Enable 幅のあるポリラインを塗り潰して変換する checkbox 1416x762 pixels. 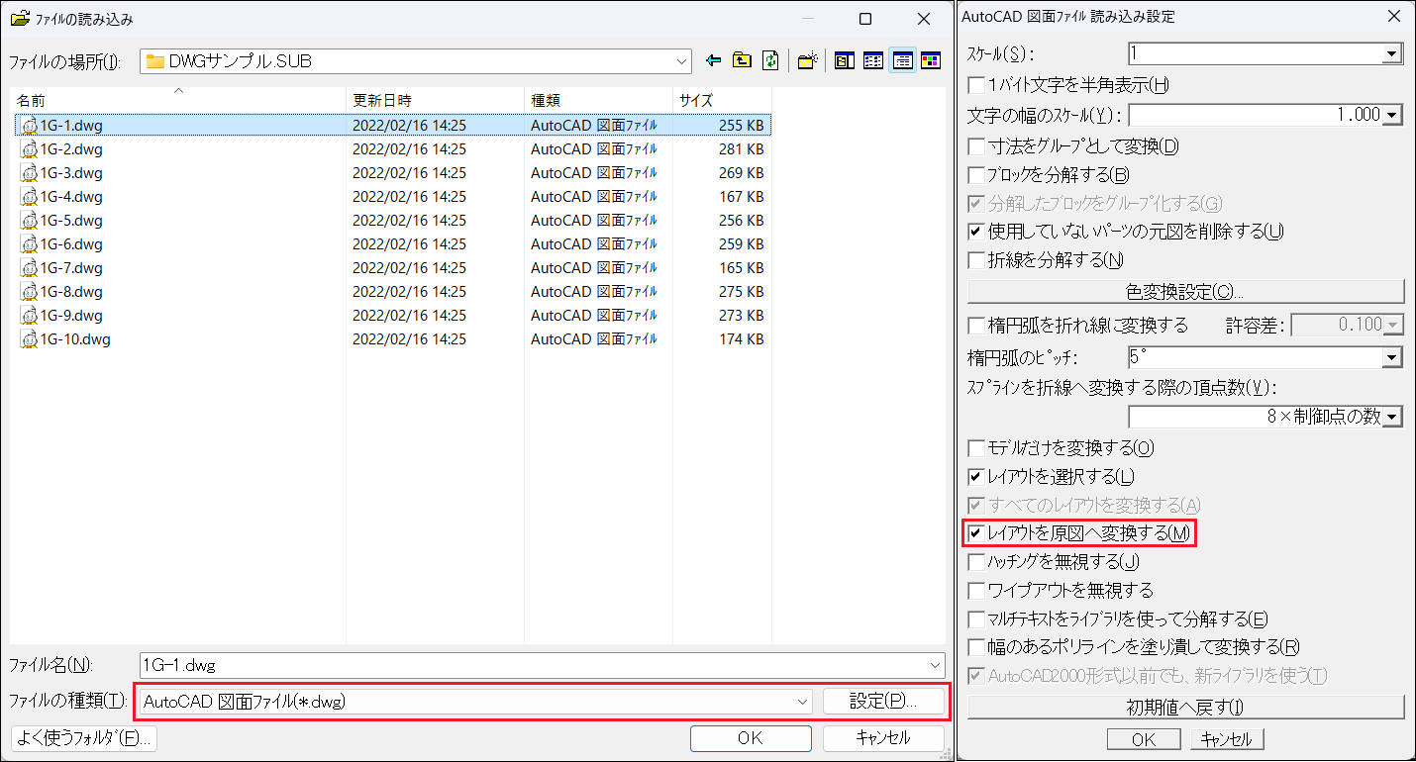pyautogui.click(x=976, y=647)
